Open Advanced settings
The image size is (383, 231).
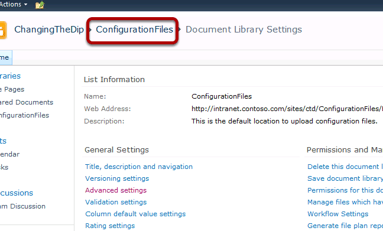click(116, 190)
